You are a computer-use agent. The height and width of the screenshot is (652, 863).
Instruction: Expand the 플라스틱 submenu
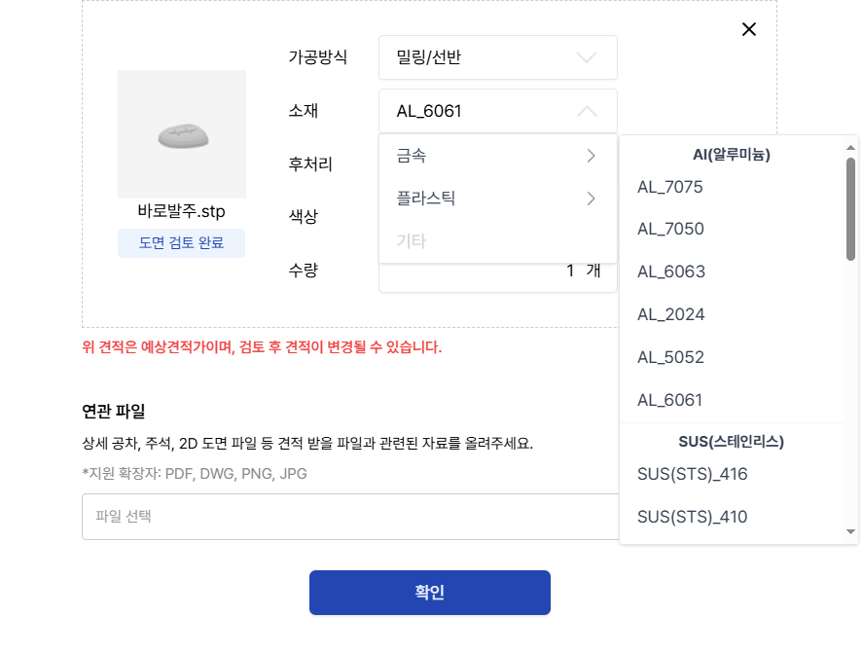(x=497, y=199)
